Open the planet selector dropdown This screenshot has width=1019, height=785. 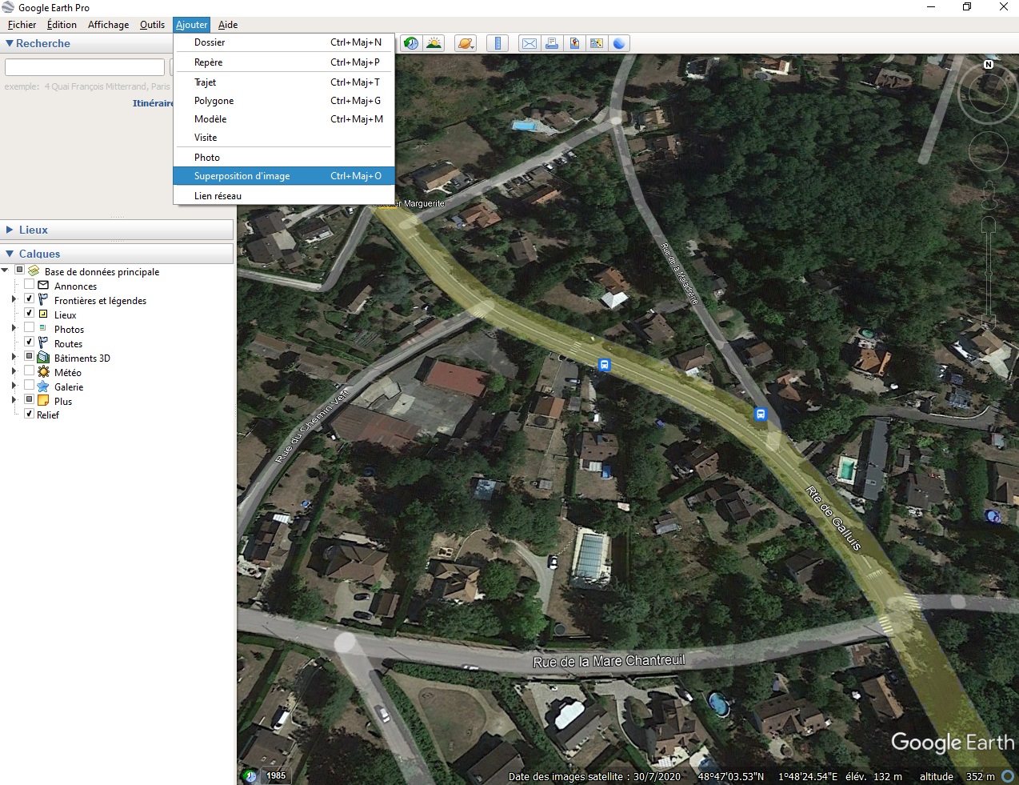tap(466, 43)
